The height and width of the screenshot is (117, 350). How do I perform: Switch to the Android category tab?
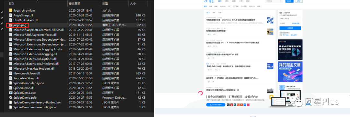(x=222, y=6)
